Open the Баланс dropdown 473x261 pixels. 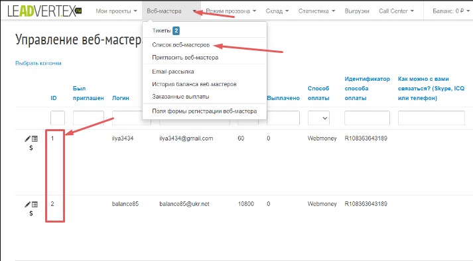451,11
